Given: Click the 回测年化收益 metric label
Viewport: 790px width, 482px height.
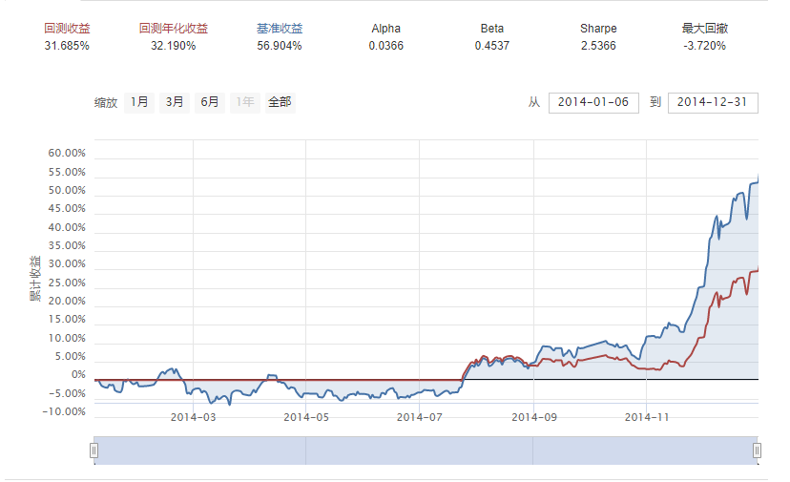Looking at the screenshot, I should coord(174,29).
